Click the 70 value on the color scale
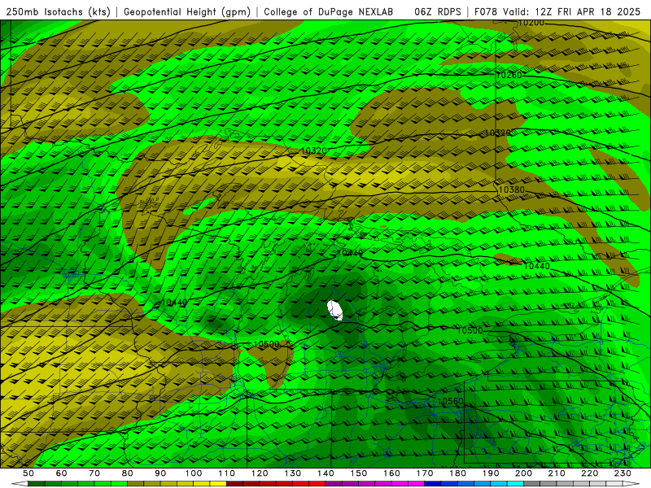This screenshot has width=651, height=488. point(94,473)
